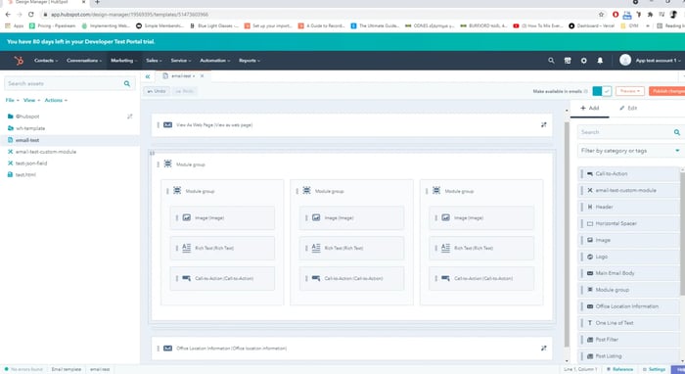Screen dimensions: 685x374
Task: Click browser back arrow
Action: coord(8,15)
